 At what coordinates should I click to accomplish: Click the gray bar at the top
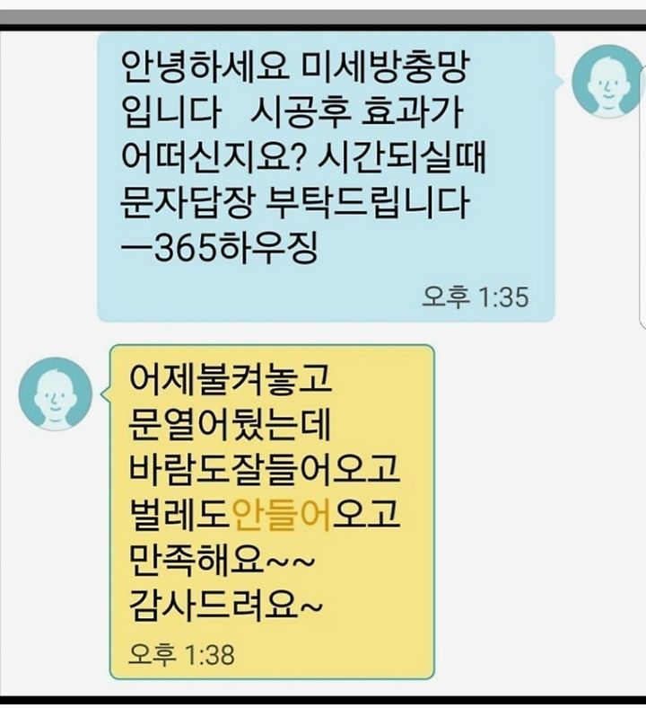[323, 18]
